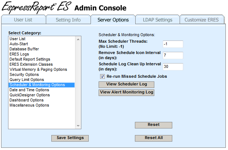228x150 pixels.
Task: Click the category list scroll down arrow
Action: click(78, 126)
